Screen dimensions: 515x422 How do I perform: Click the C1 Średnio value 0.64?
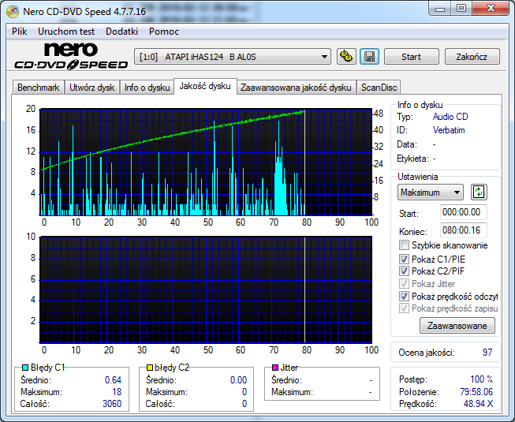(113, 380)
